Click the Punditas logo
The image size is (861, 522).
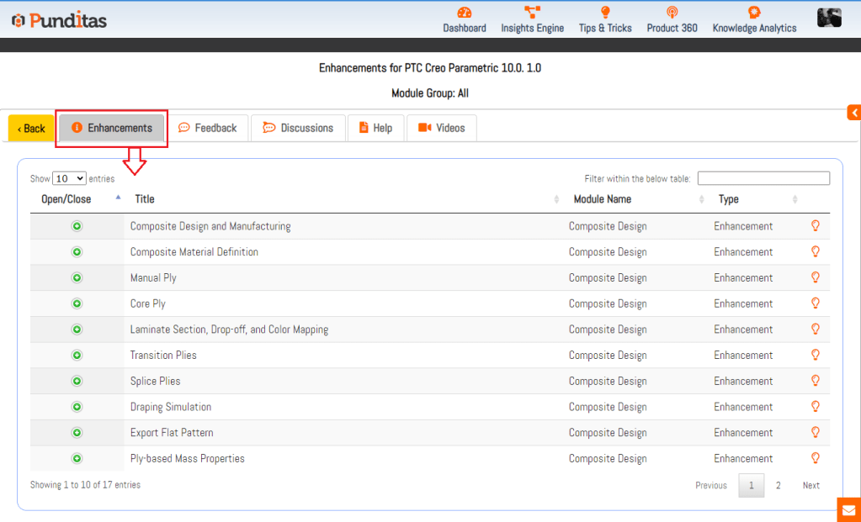59,20
